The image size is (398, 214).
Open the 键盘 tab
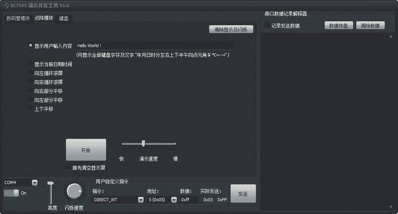coord(64,18)
